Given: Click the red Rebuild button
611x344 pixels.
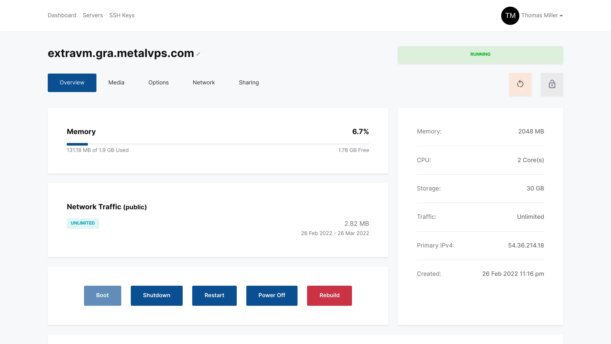Looking at the screenshot, I should tap(329, 296).
